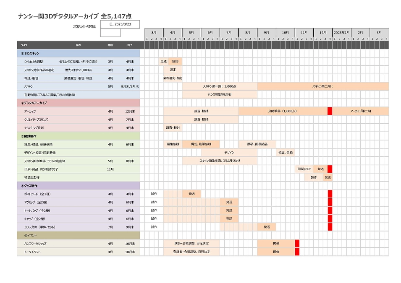Click the 12月 month column header
Screen dimensions: 401x283
point(322,32)
